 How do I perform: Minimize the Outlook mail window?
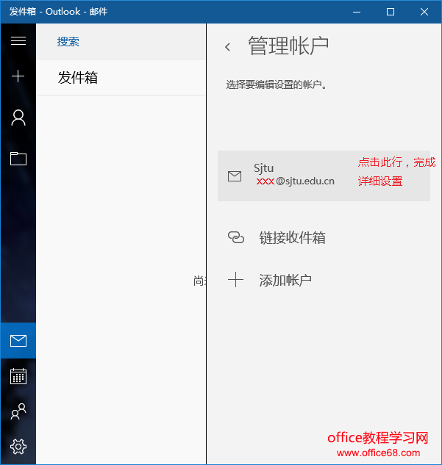tap(357, 12)
